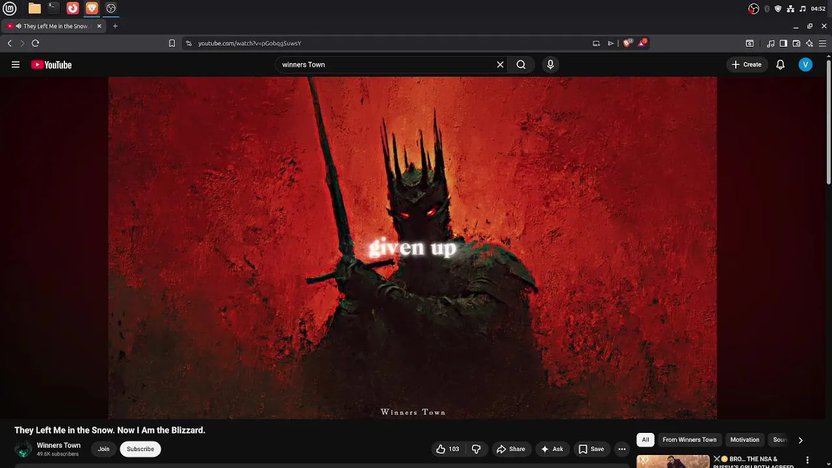
Task: Search with your voice microphone
Action: coord(550,64)
